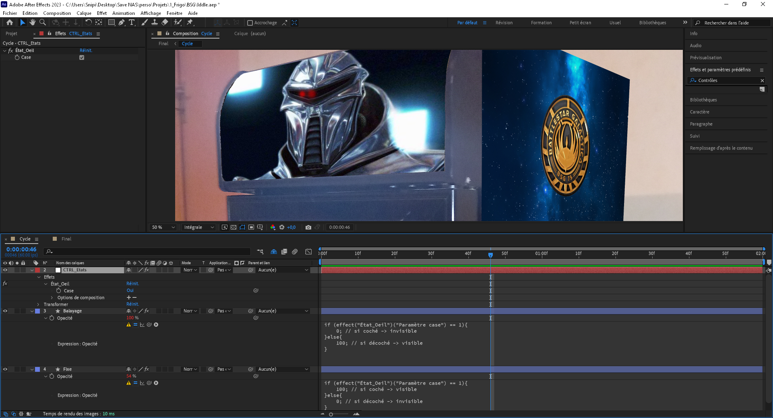The width and height of the screenshot is (773, 418).
Task: Open the Bibliothèques panel on right
Action: coord(703,100)
